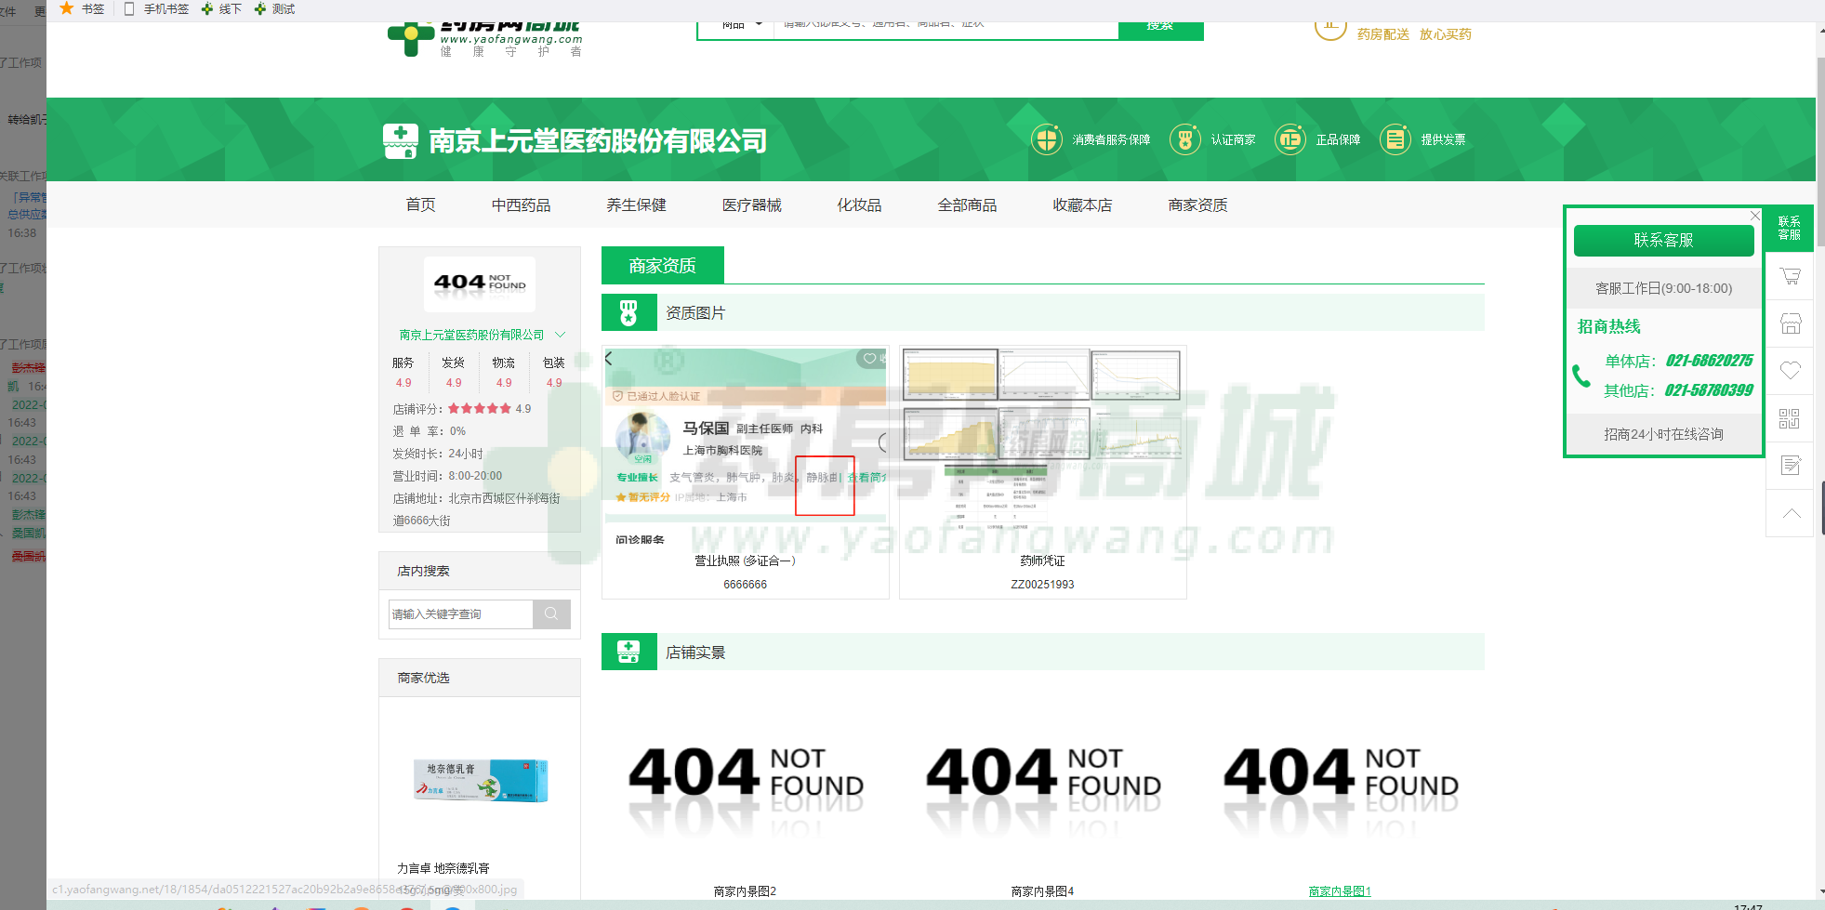Open the previous slide arrow on doctor card
The width and height of the screenshot is (1825, 910).
[x=610, y=357]
